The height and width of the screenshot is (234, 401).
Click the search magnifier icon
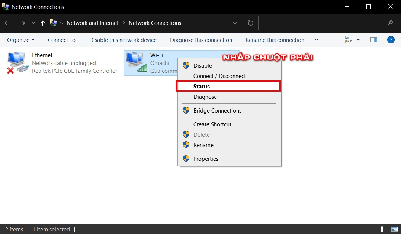click(x=390, y=23)
